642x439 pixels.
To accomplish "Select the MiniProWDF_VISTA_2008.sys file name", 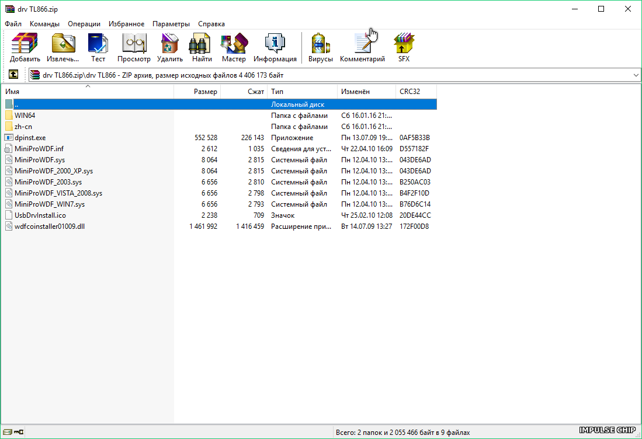I will 58,193.
